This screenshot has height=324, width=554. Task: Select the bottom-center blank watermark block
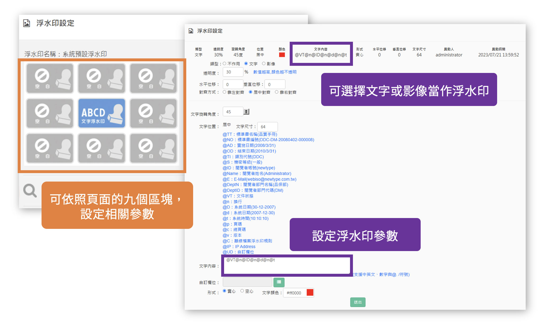[102, 148]
